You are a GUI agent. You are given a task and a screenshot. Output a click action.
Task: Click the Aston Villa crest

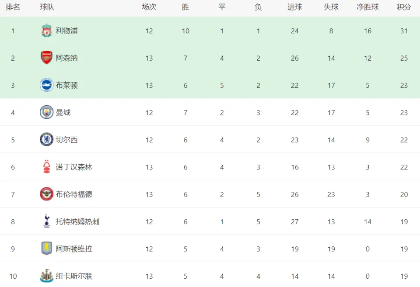pos(47,249)
